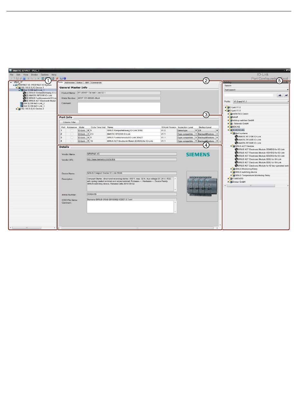Viewport: 306px width, 419px height.
Task: Select AVENTICS GmbH in catalog
Action: click(x=240, y=114)
